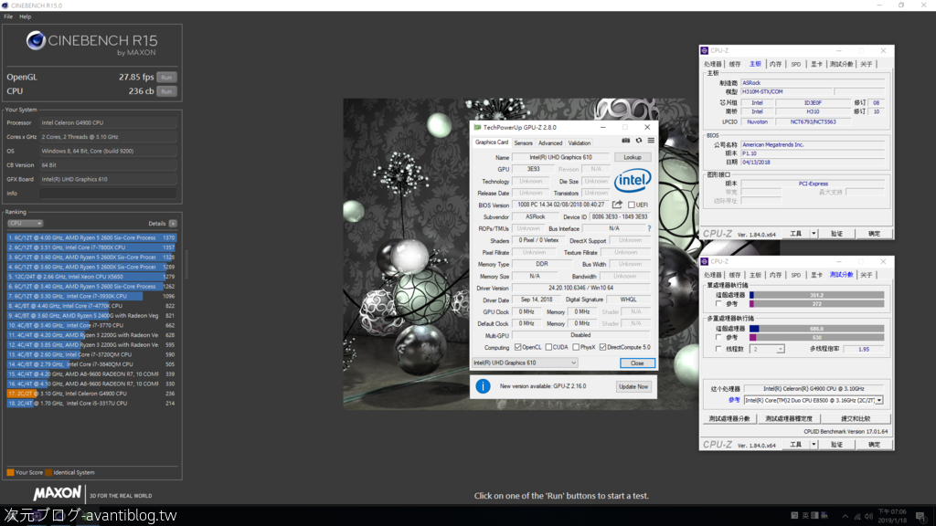936x526 pixels.
Task: Open taskbar notification center icon
Action: [920, 516]
